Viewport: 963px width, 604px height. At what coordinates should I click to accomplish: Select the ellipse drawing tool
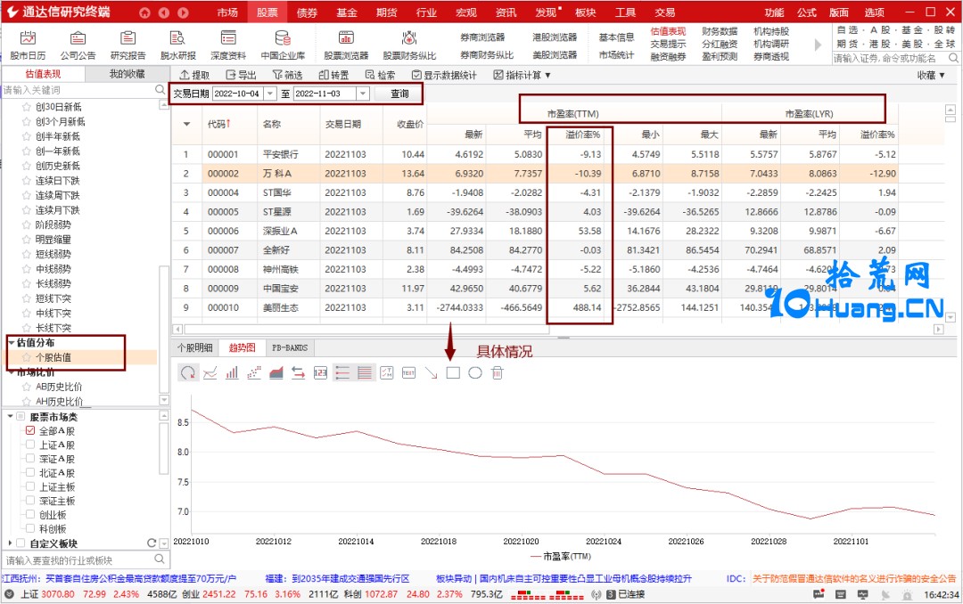point(475,372)
